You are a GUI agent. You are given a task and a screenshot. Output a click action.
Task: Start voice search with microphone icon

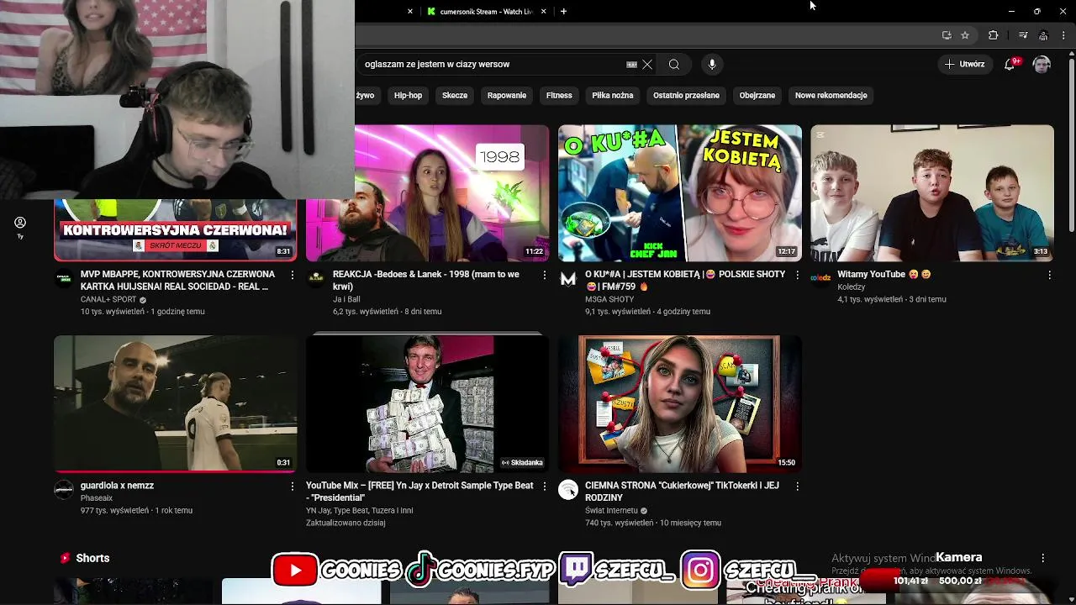pyautogui.click(x=712, y=65)
